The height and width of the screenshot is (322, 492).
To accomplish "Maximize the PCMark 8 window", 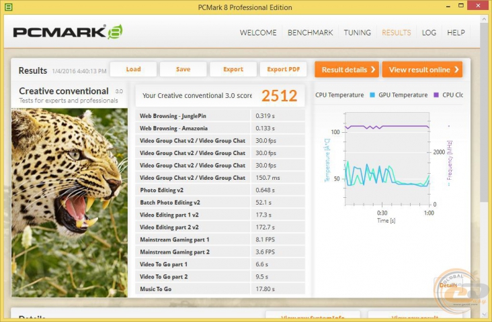I will [460, 5].
